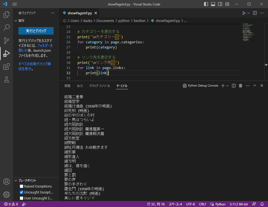Disable Uncaught Exceptions breakpoint checkbox

pyautogui.click(x=22, y=192)
